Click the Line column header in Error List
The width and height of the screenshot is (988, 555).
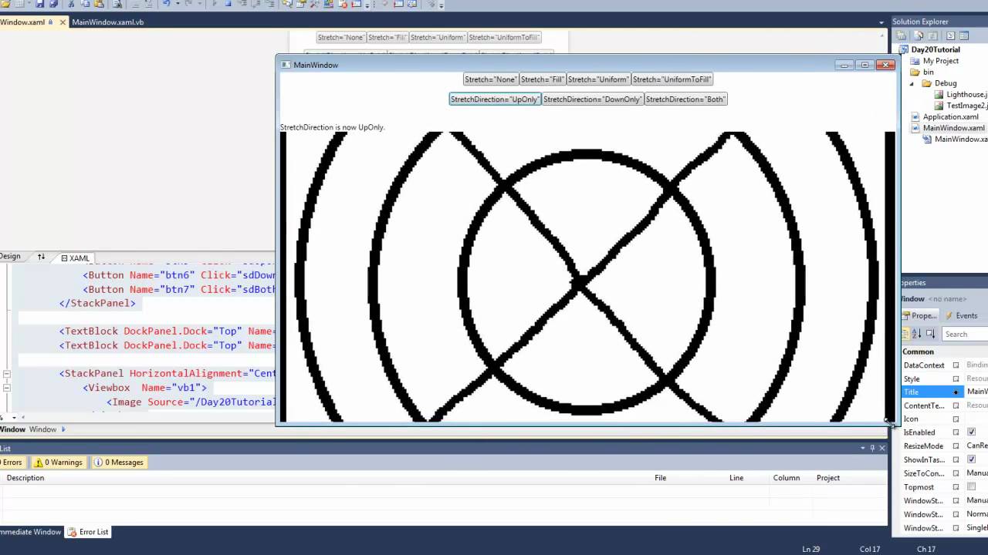pyautogui.click(x=736, y=478)
